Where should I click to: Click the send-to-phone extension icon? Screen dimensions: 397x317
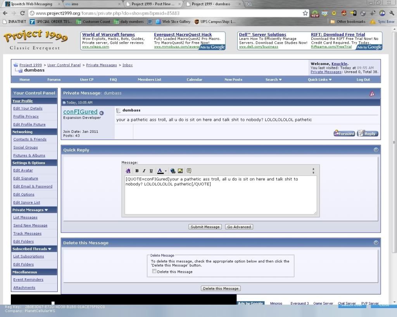[x=354, y=13]
